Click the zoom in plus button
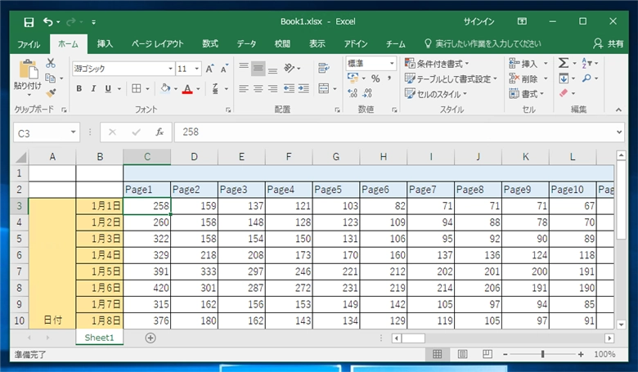The width and height of the screenshot is (638, 372). [x=581, y=354]
